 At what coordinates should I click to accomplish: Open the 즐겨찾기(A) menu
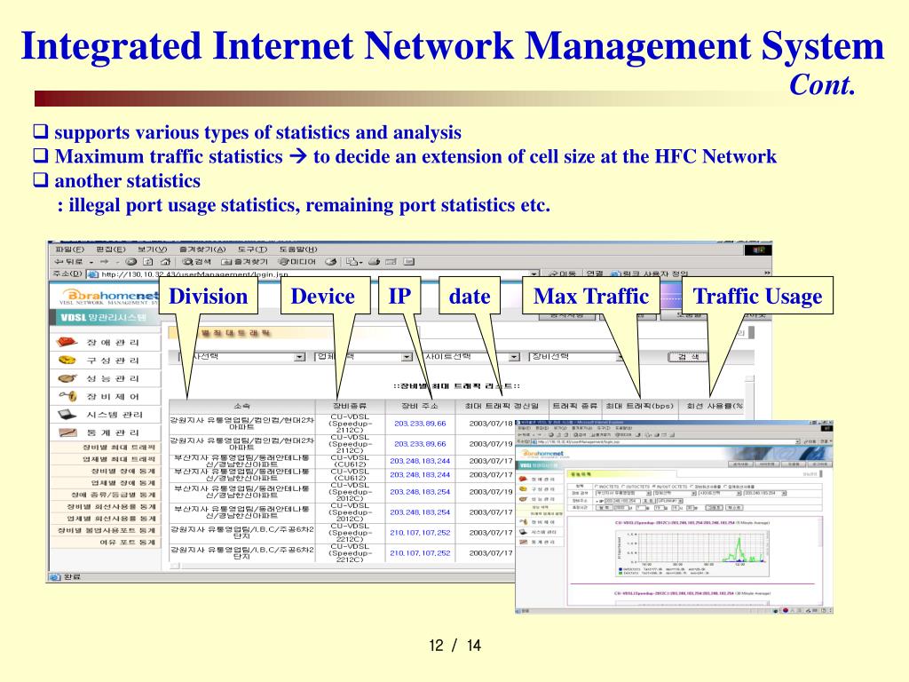[202, 250]
